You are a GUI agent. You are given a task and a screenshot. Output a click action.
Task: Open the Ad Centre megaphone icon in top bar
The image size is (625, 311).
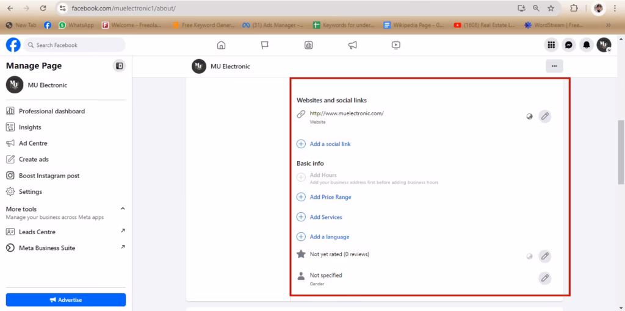pos(352,45)
